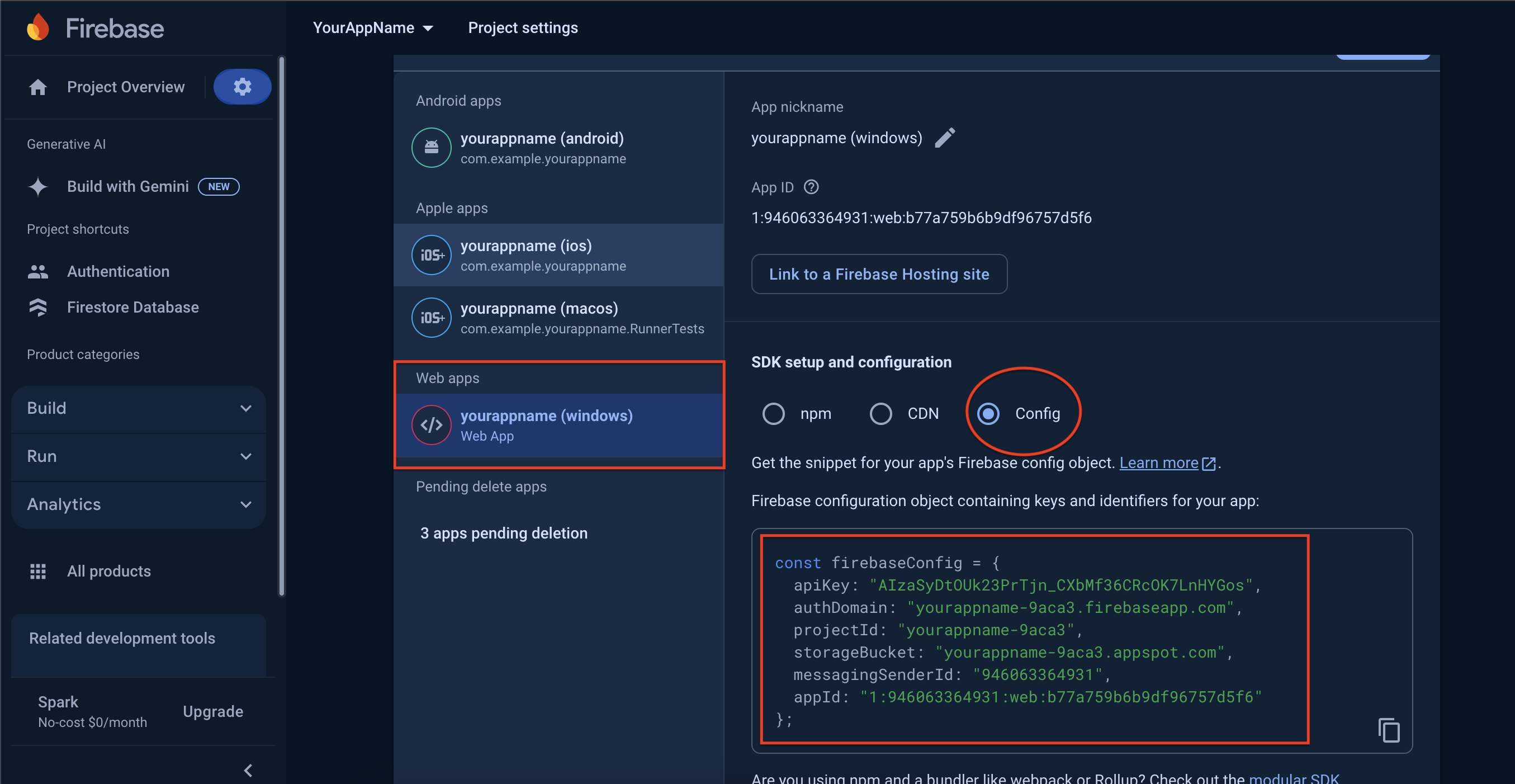
Task: Select the Config radio button
Action: (988, 413)
